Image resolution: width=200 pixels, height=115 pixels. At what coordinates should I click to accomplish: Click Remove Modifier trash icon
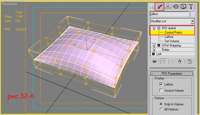(180, 61)
